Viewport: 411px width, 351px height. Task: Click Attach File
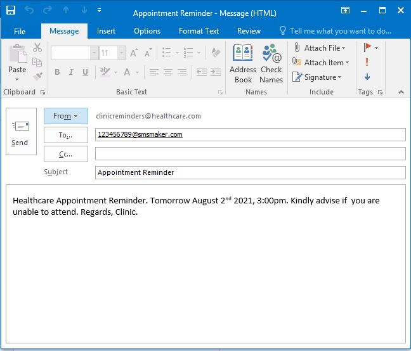pyautogui.click(x=319, y=48)
